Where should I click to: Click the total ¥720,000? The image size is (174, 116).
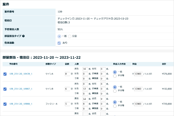pyautogui.click(x=167, y=104)
